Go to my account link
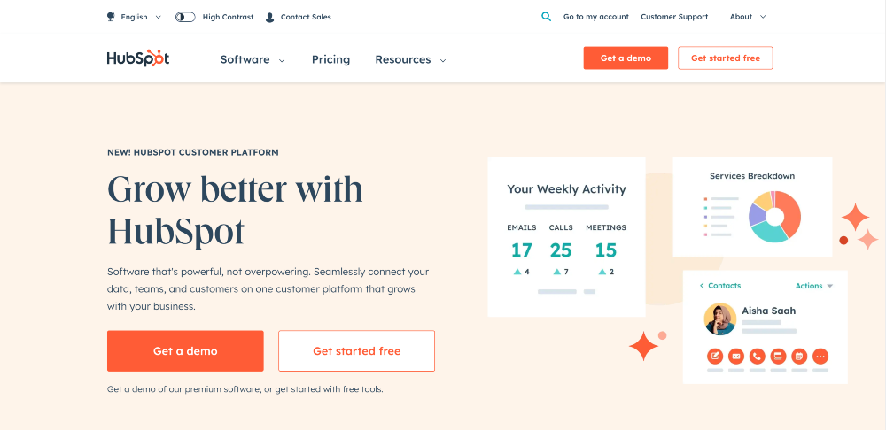 click(596, 17)
